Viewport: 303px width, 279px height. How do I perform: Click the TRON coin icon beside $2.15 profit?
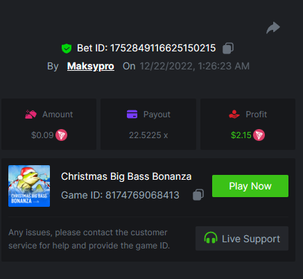[x=259, y=135]
